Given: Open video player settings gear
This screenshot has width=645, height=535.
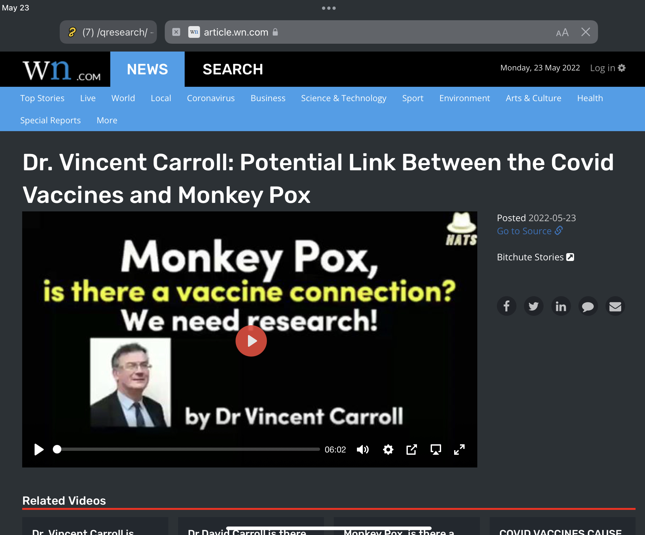Looking at the screenshot, I should (x=388, y=450).
